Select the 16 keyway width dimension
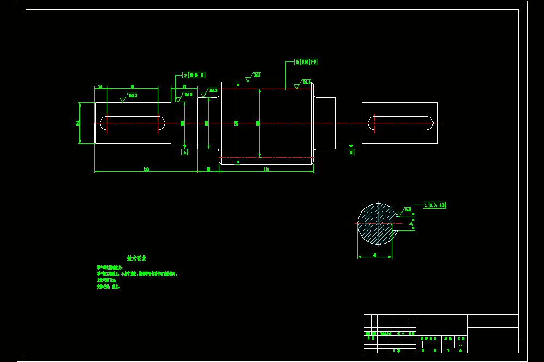 (411, 223)
